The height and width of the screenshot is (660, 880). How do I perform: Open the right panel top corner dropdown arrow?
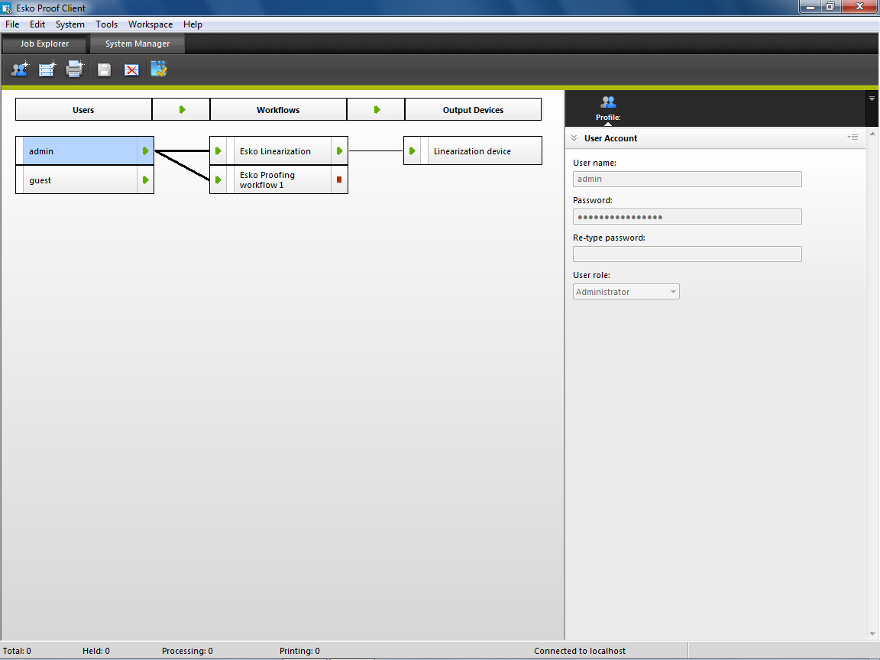coord(872,99)
